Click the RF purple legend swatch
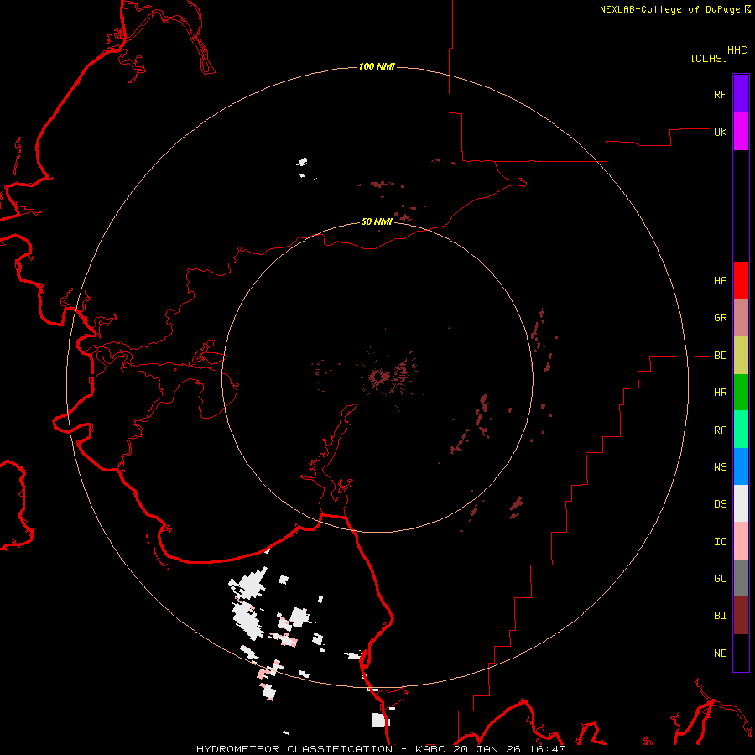Screen dimensions: 755x755 (x=741, y=94)
